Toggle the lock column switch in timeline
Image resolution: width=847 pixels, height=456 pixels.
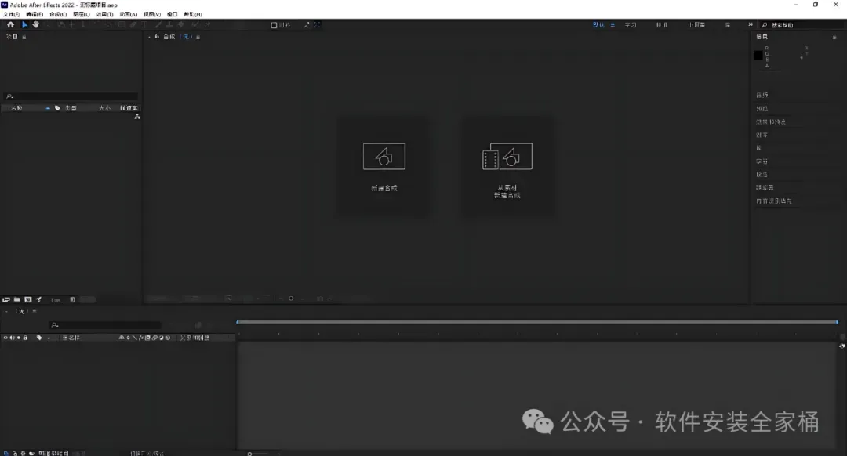25,338
